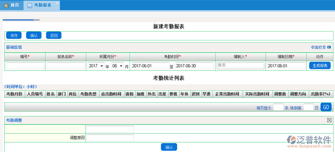Image resolution: width=335 pixels, height=152 pixels.
Task: Click the 考勤时段 start date field 2017-06-01
Action: click(149, 66)
